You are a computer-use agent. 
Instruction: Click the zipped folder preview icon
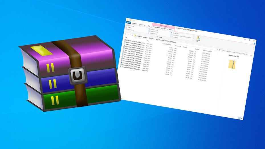click(x=232, y=64)
